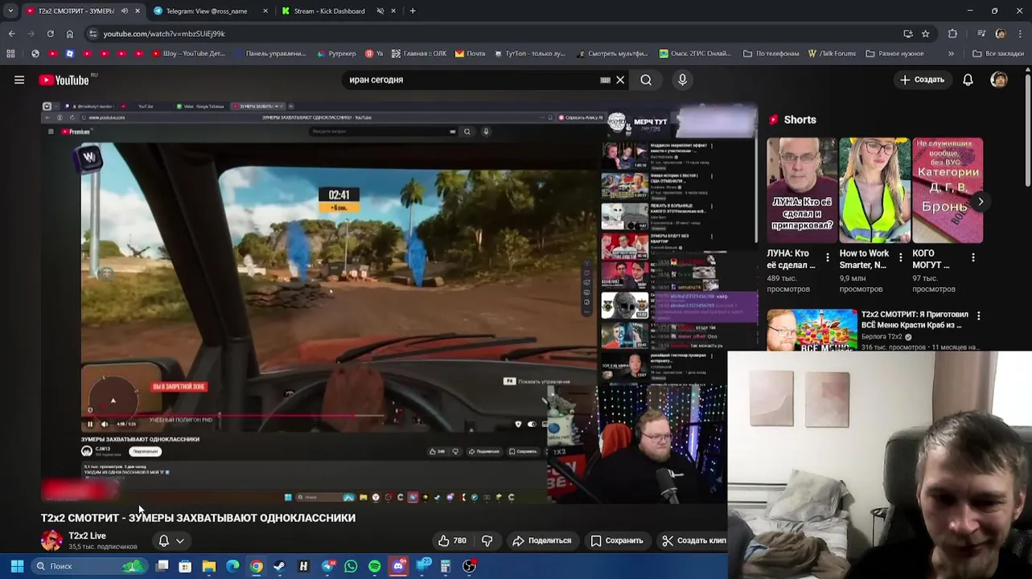1032x579 pixels.
Task: Toggle the video player volume icon
Action: [104, 424]
